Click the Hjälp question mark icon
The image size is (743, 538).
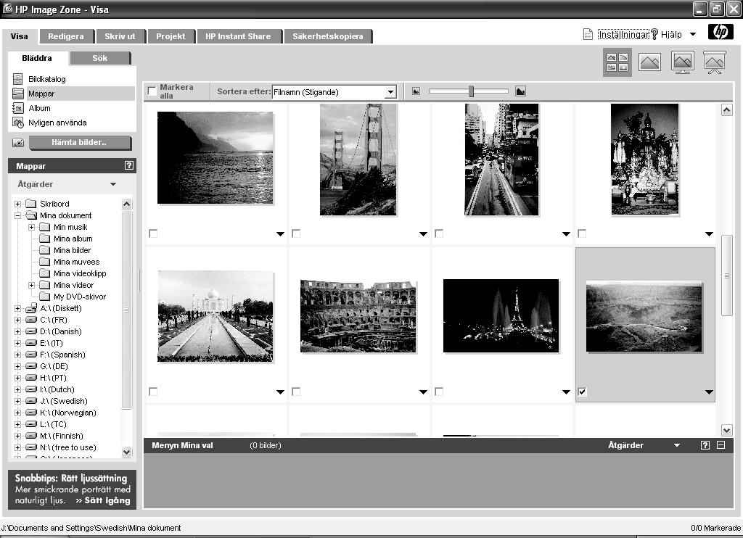(654, 34)
